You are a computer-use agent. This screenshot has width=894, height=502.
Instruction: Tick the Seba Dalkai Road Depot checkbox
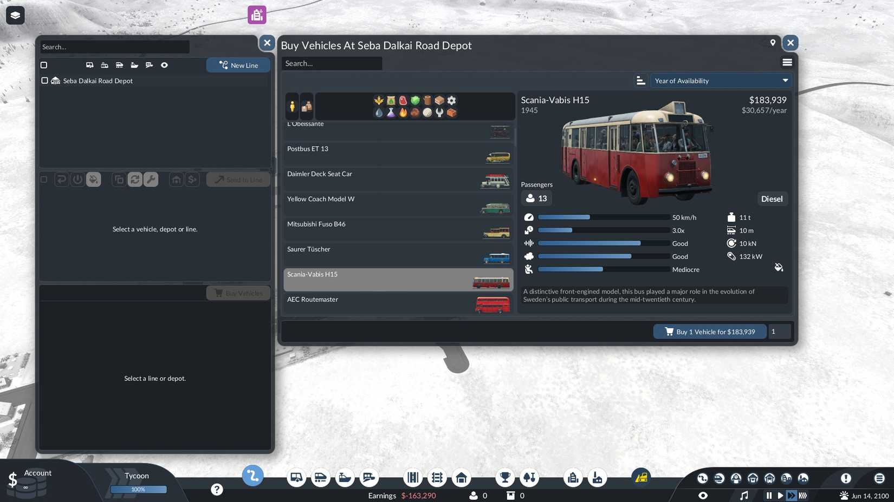pos(44,81)
